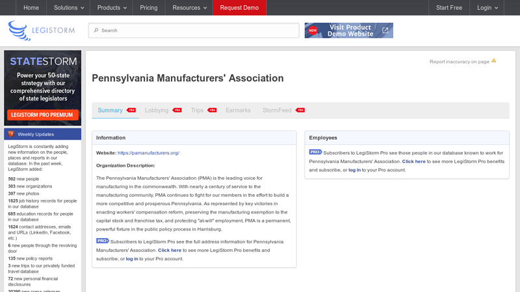
Task: Open the Pricing page
Action: pos(149,8)
